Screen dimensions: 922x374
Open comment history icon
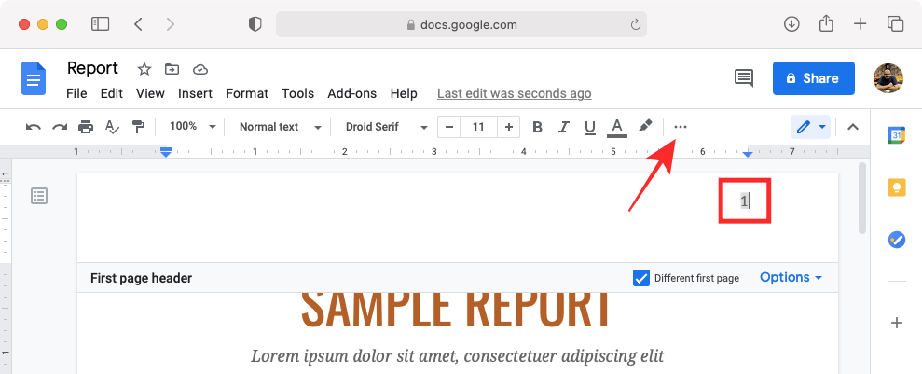(743, 78)
